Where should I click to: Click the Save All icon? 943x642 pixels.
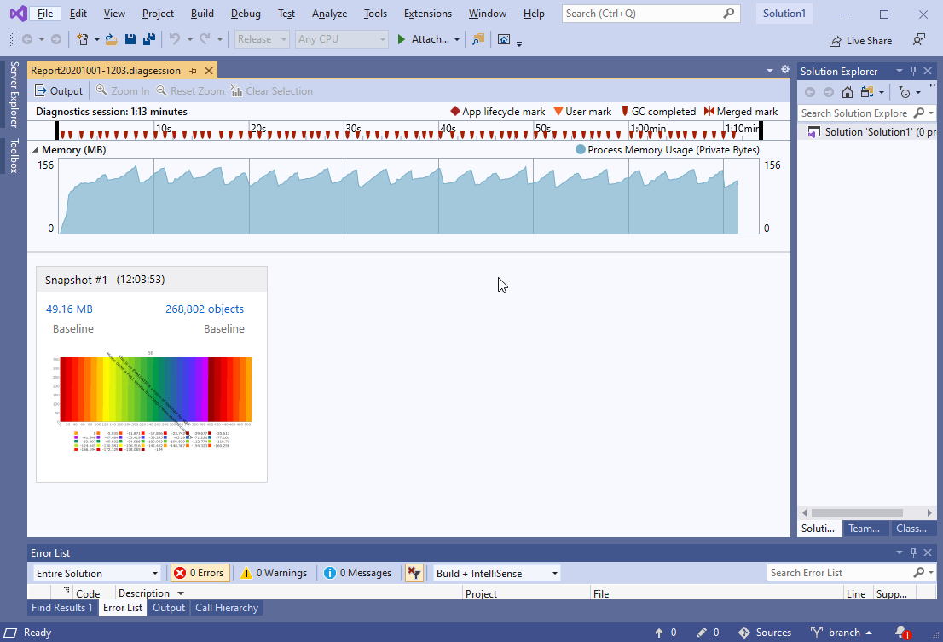coord(149,39)
